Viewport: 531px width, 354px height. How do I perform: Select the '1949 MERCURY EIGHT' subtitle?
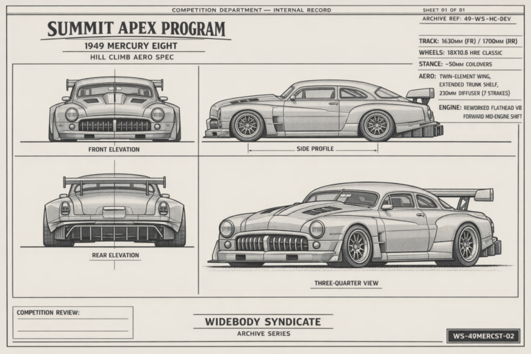131,46
